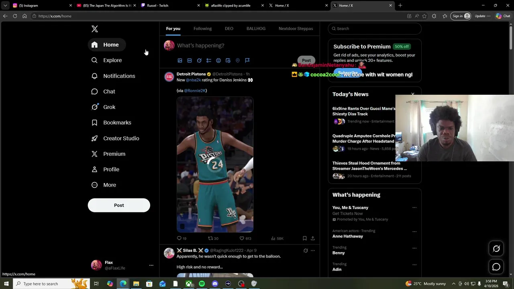Viewport: 514px width, 289px height.
Task: Open Discord from the taskbar
Action: click(x=215, y=284)
